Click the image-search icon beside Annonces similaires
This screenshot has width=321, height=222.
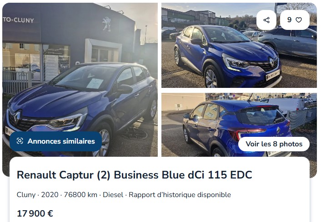coord(20,141)
